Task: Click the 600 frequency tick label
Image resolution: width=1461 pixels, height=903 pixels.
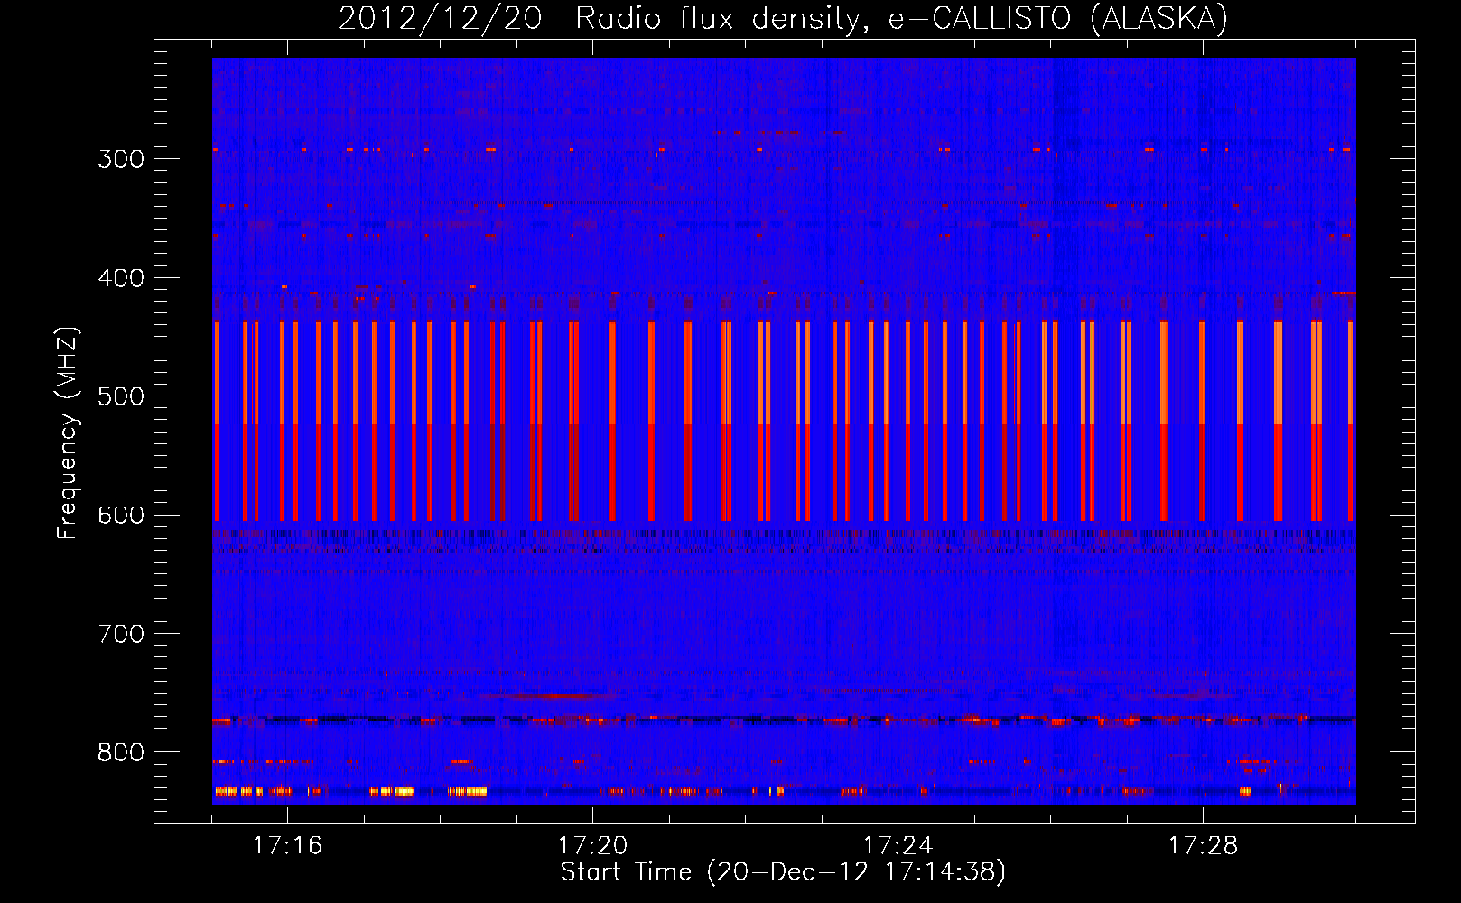Action: 121,516
